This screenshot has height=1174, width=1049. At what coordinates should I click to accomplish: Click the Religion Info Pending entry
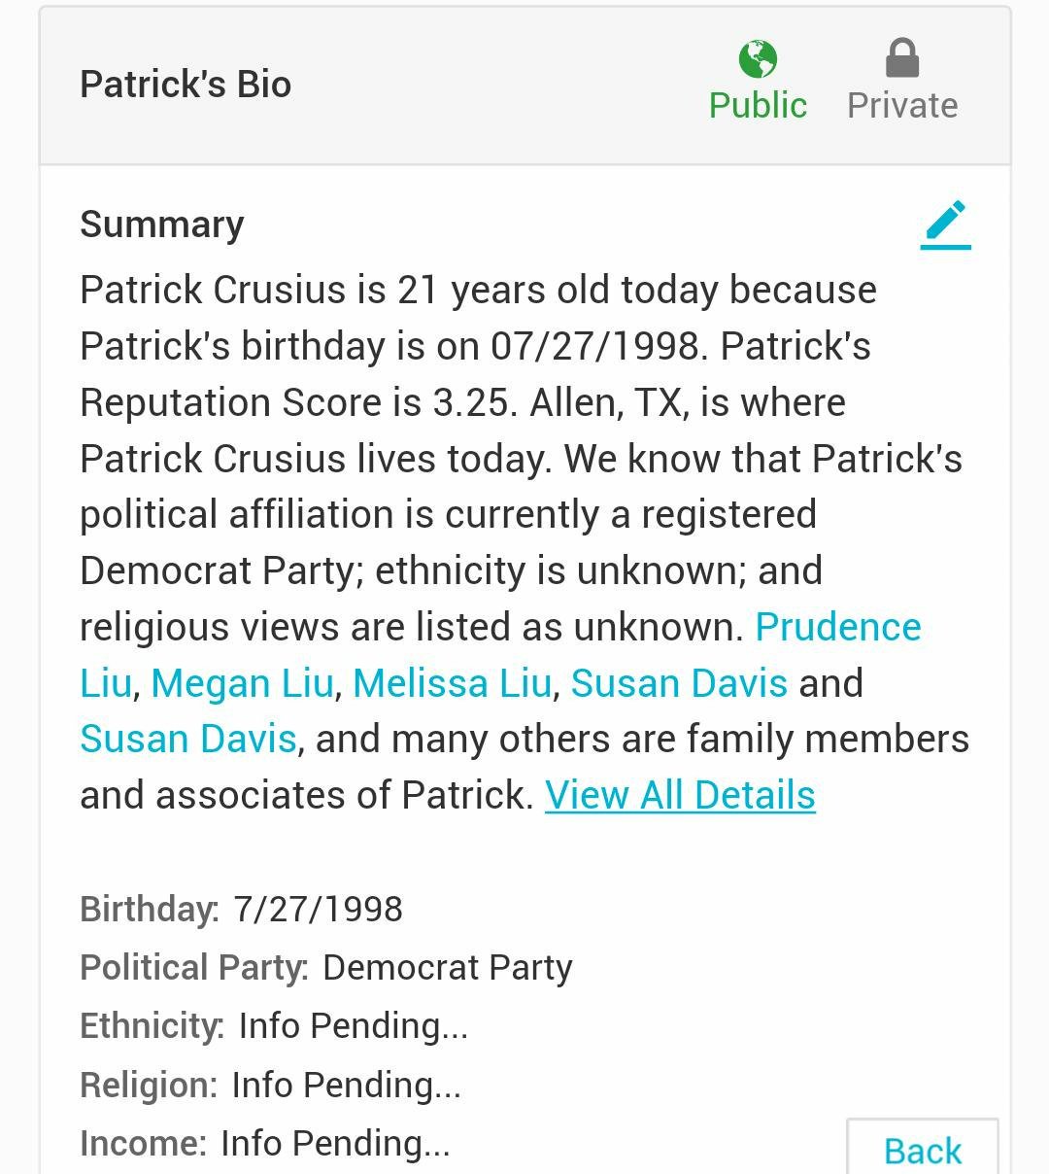coord(346,1085)
